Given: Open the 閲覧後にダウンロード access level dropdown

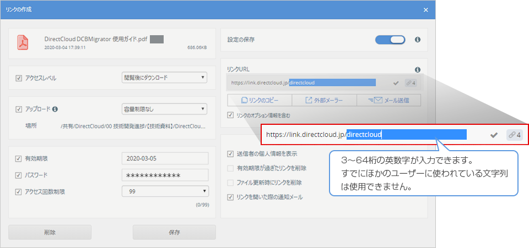Looking at the screenshot, I should 164,78.
